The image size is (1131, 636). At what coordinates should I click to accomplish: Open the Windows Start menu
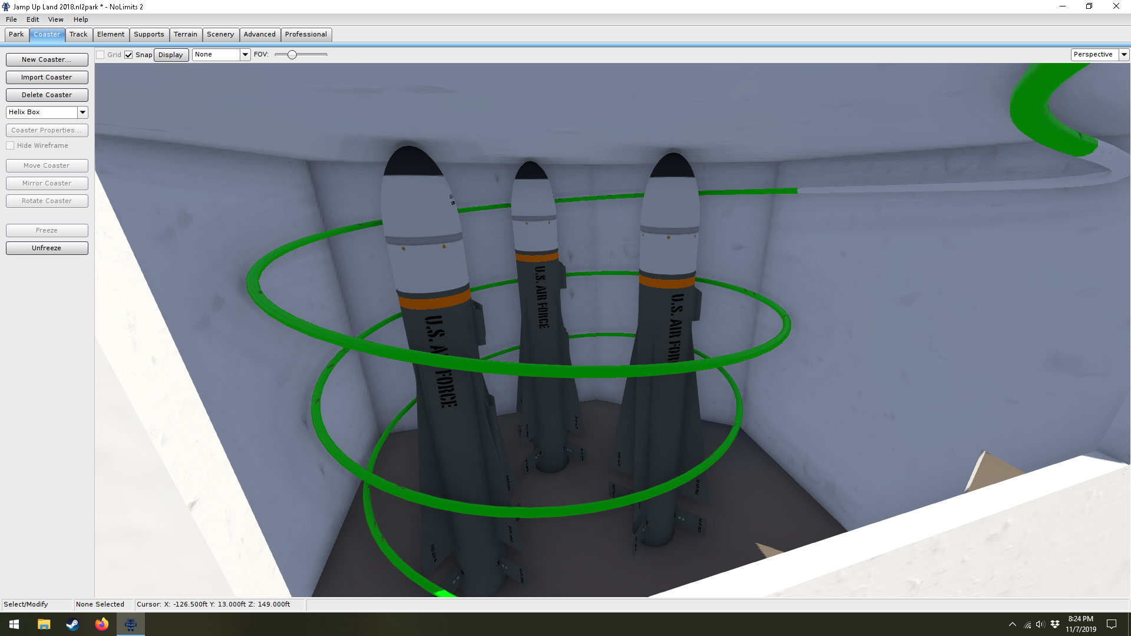click(x=14, y=624)
